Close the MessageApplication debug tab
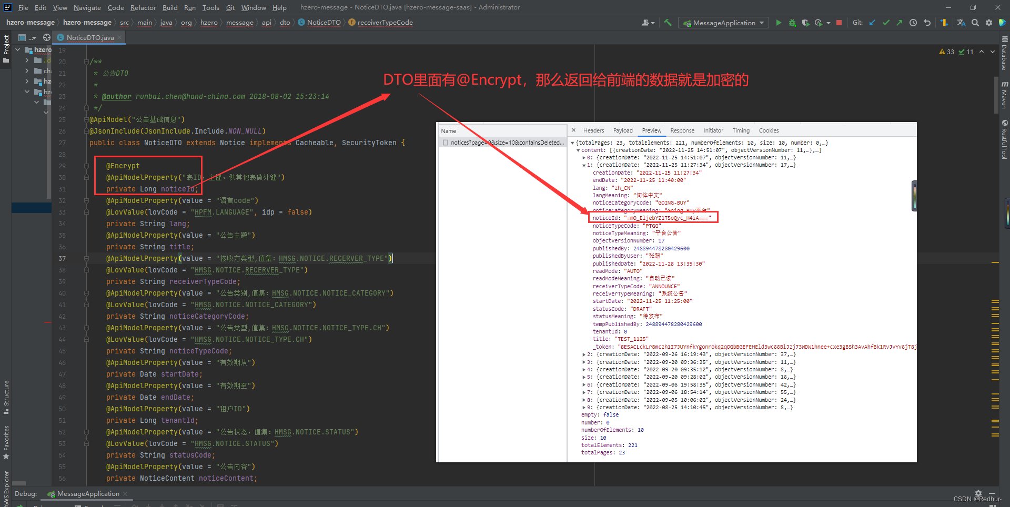The image size is (1010, 507). (x=125, y=494)
